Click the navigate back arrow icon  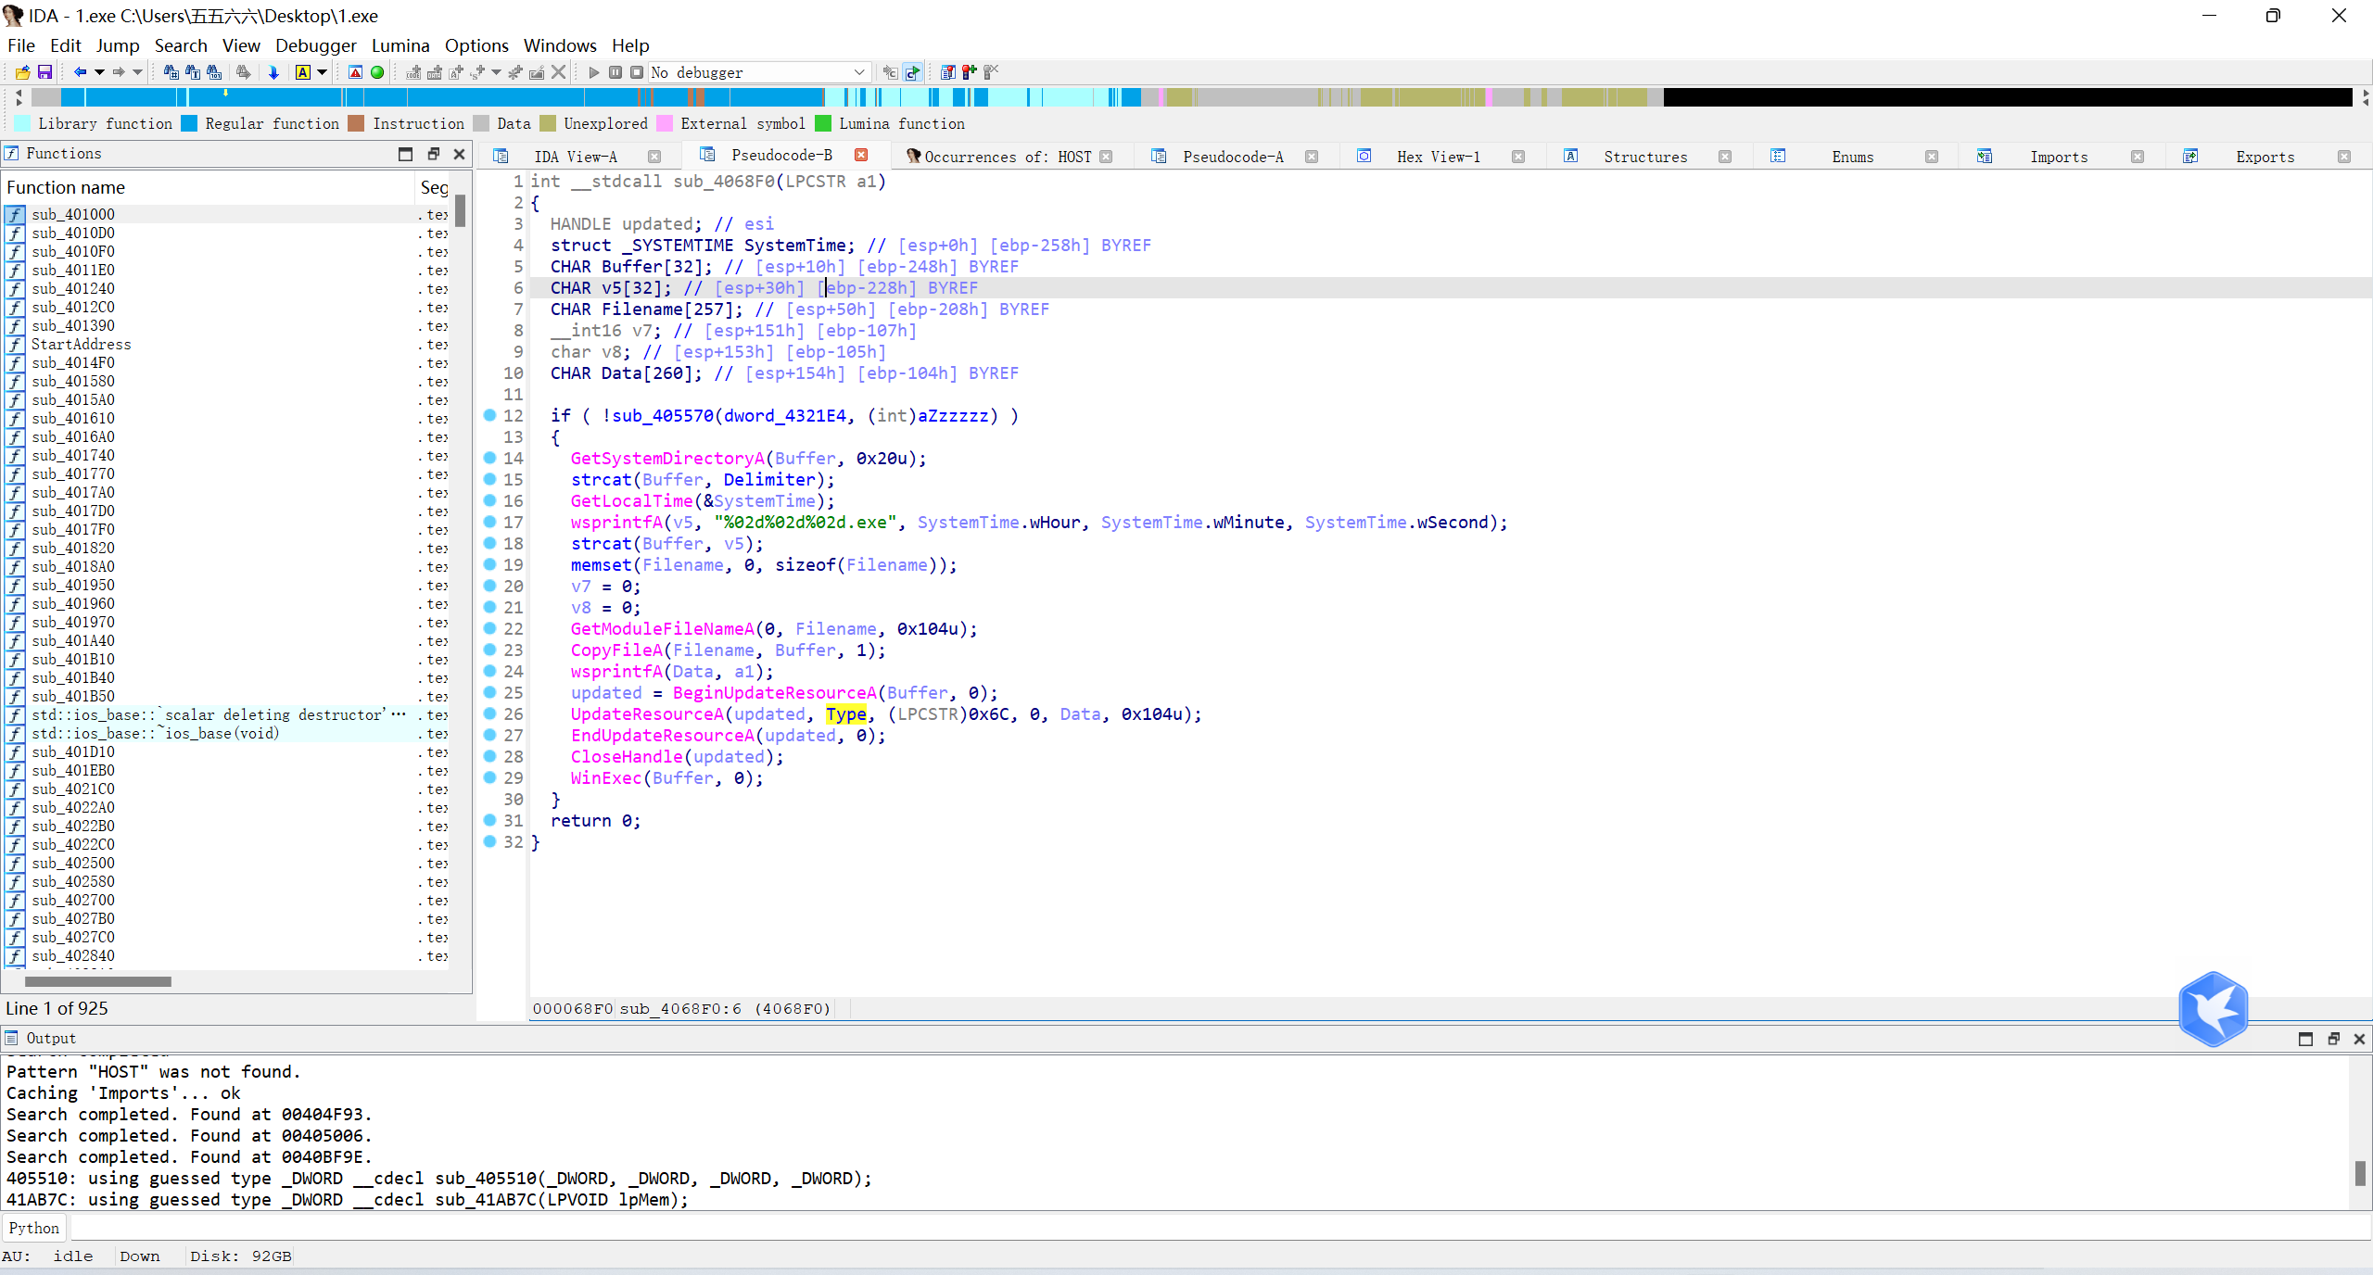pyautogui.click(x=82, y=72)
